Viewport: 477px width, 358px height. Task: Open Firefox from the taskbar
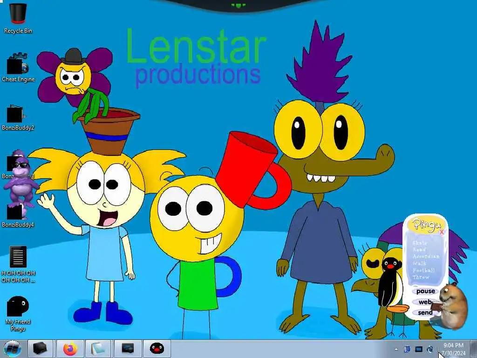(70, 349)
